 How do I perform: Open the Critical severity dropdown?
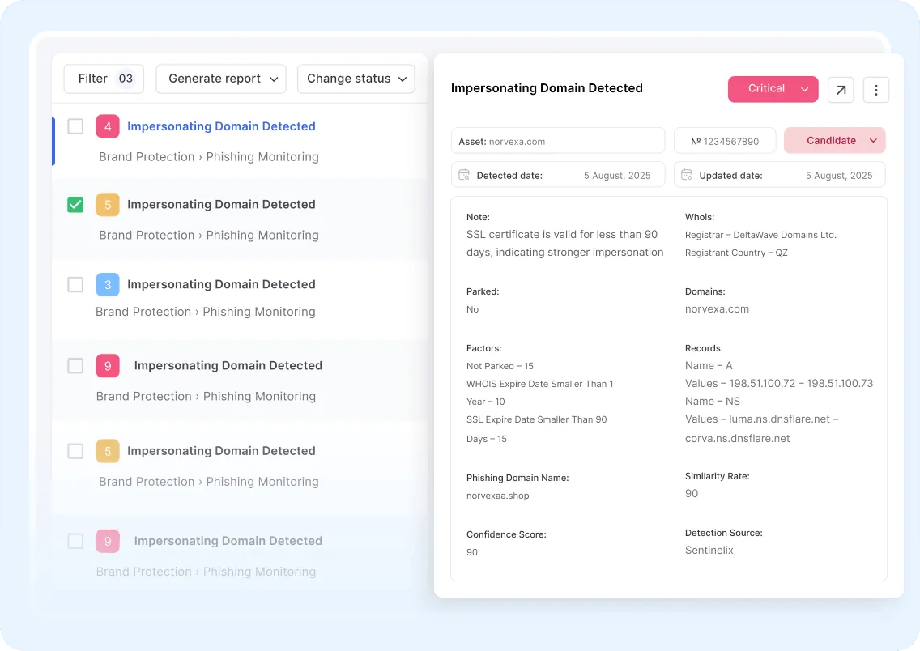tap(773, 89)
